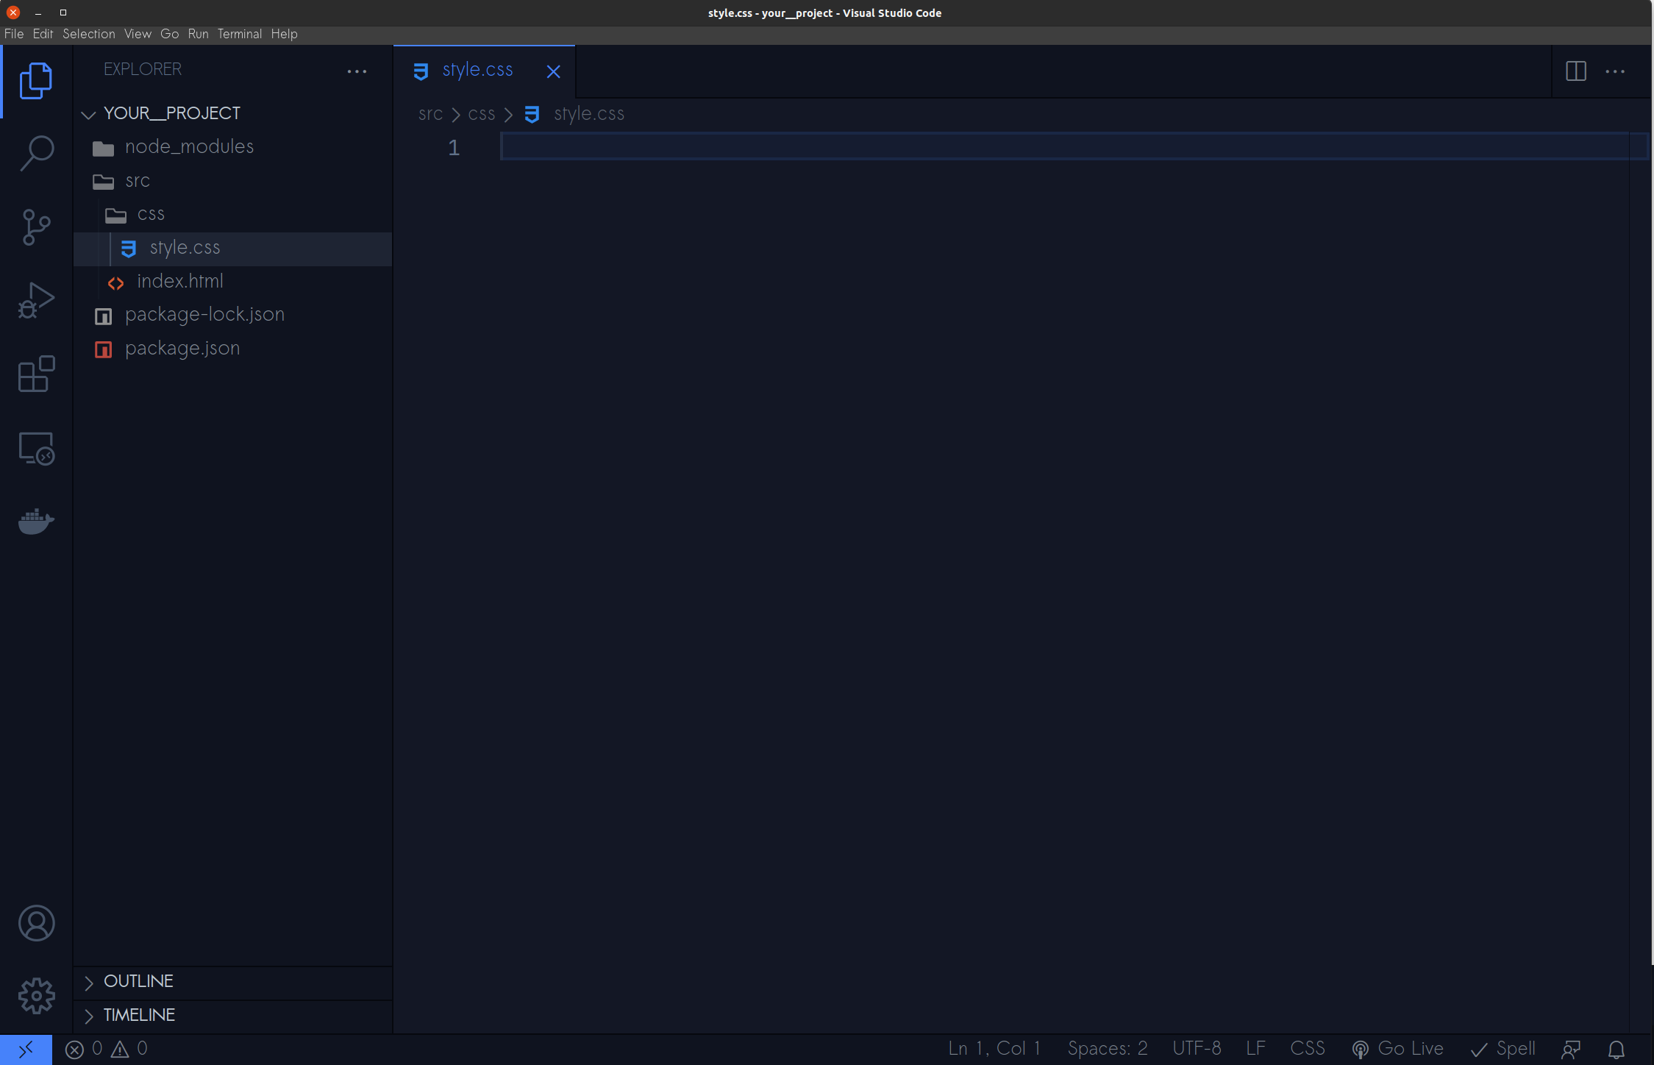1654x1065 pixels.
Task: Open the notifications bell
Action: point(1616,1049)
